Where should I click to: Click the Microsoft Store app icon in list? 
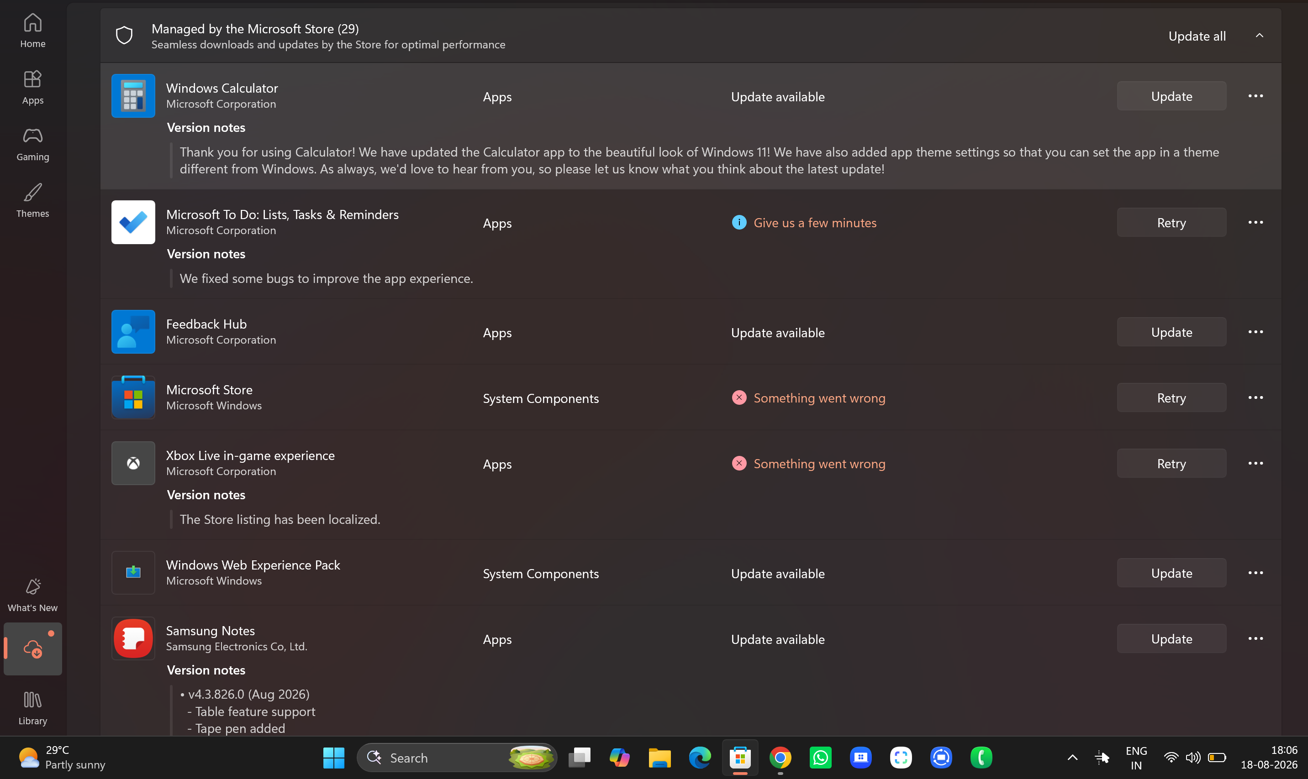[x=133, y=397]
